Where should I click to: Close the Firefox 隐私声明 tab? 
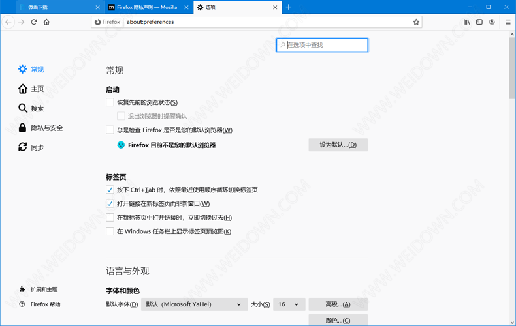tap(186, 7)
